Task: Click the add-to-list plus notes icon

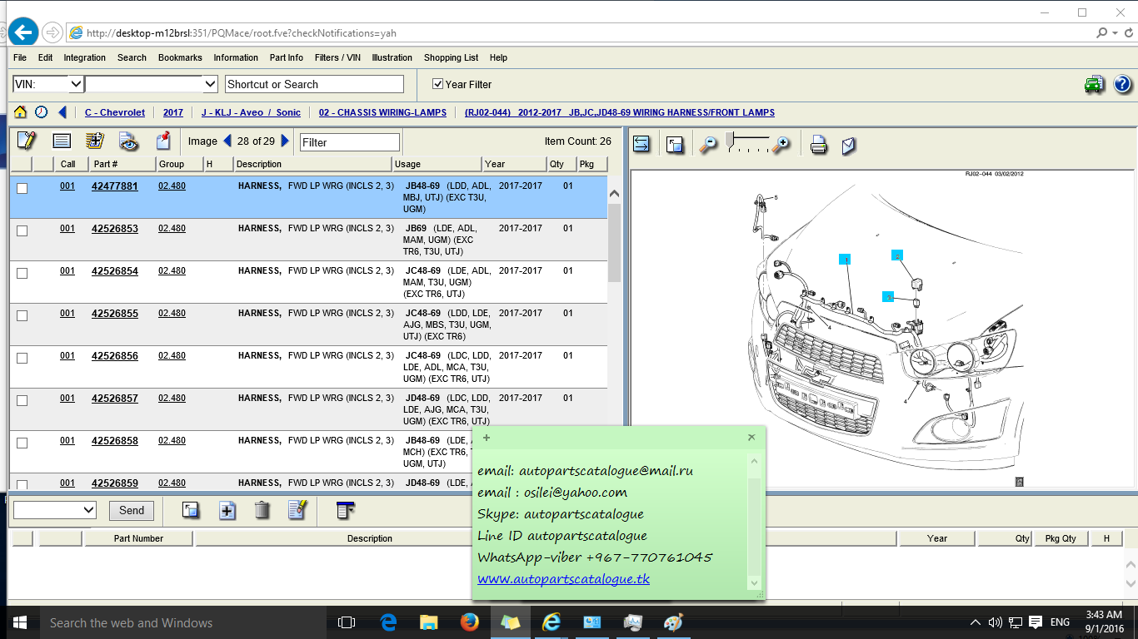Action: [x=95, y=141]
